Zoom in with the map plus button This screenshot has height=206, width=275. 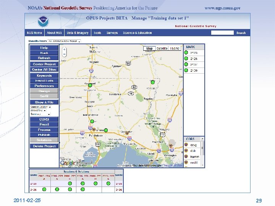pyautogui.click(x=65, y=49)
